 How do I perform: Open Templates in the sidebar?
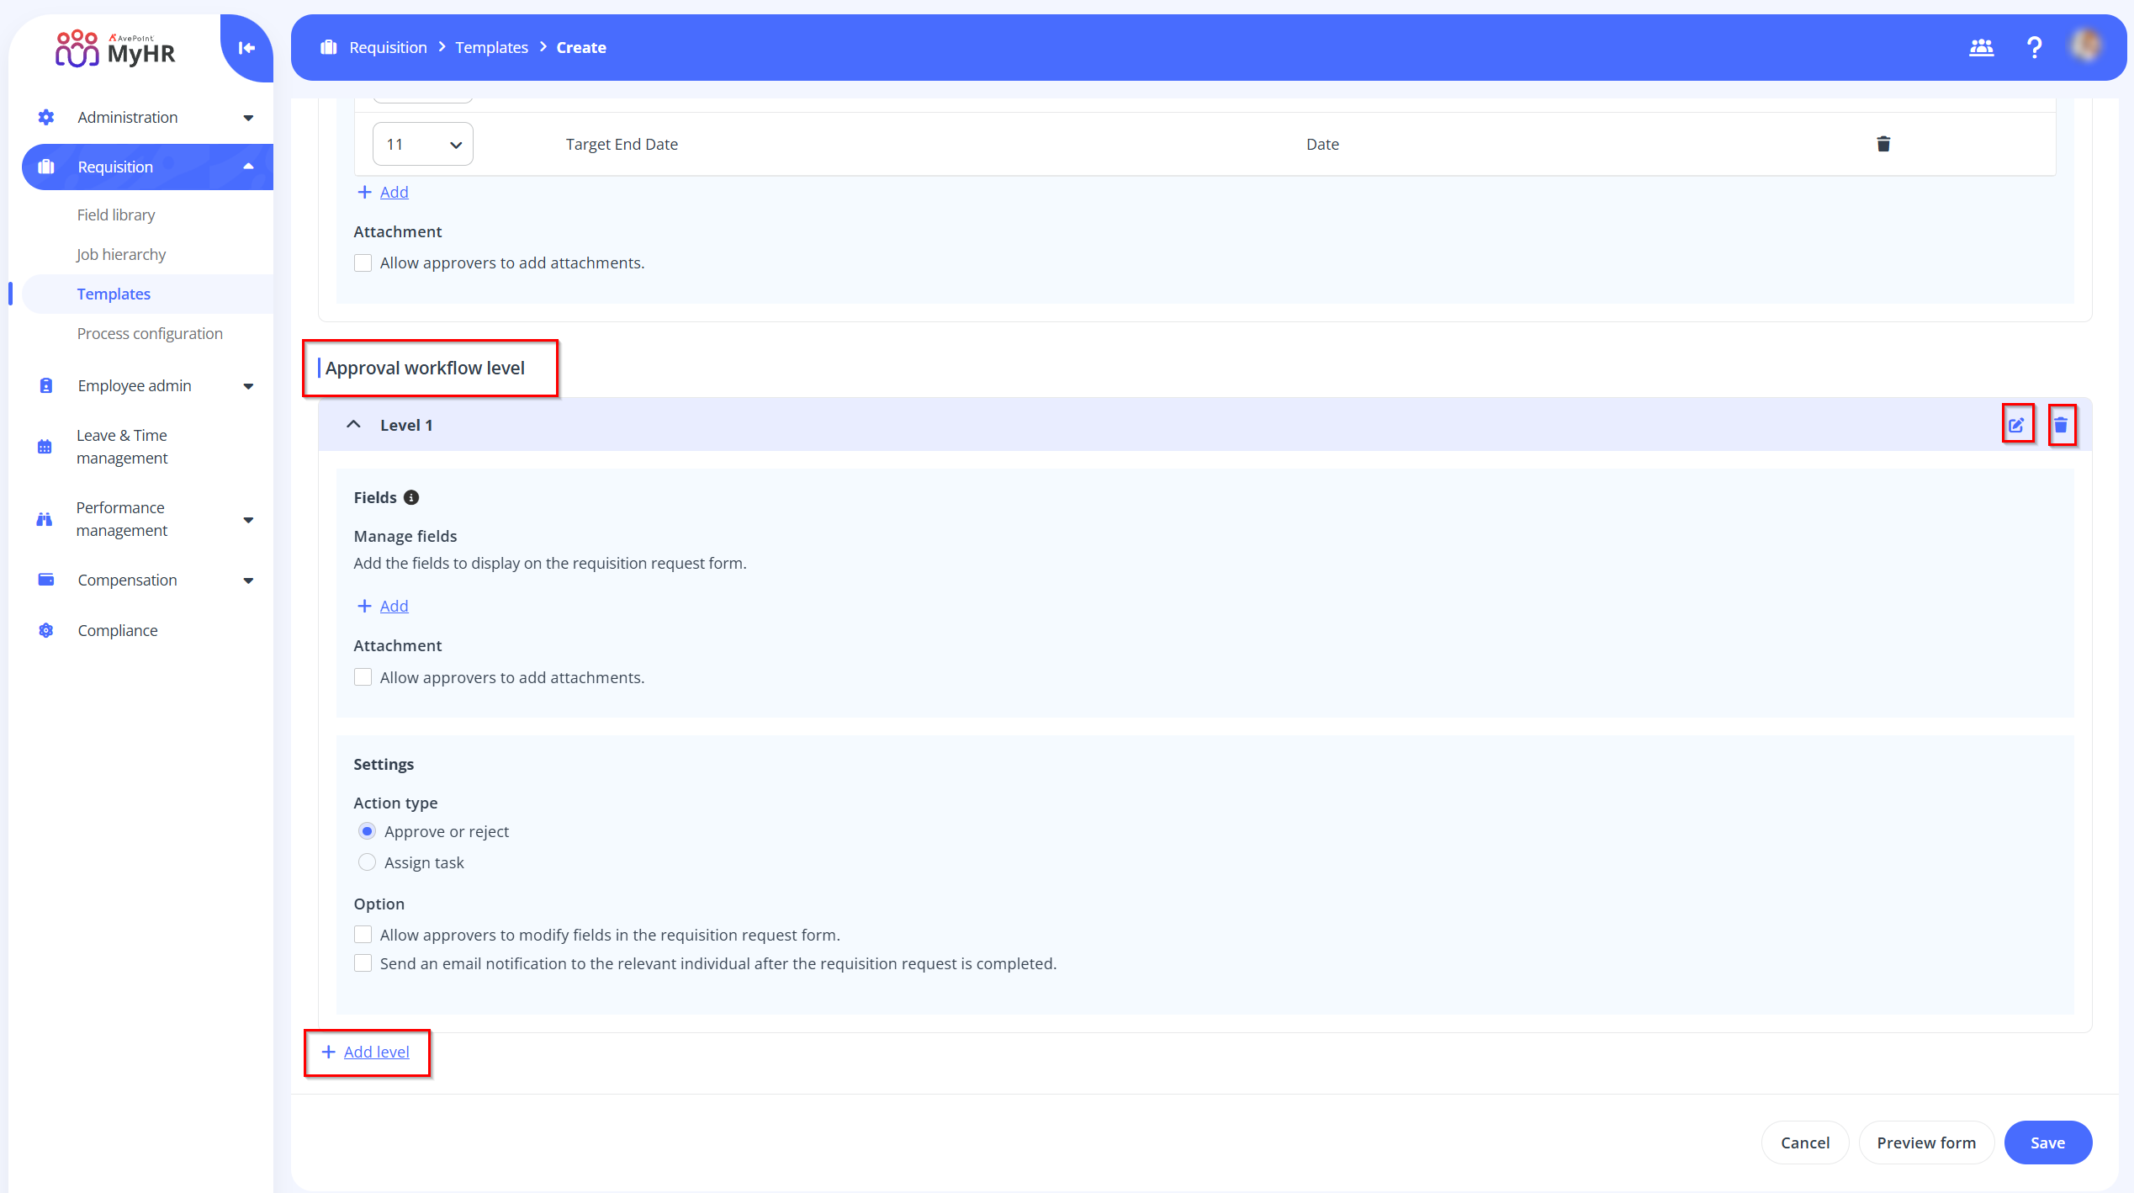point(114,294)
